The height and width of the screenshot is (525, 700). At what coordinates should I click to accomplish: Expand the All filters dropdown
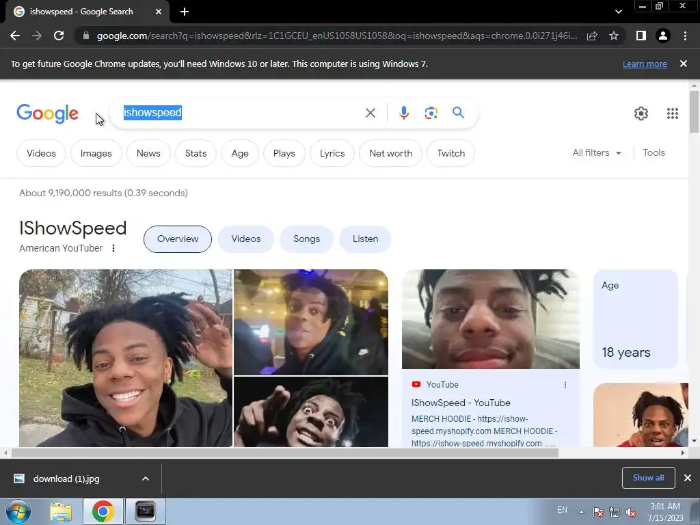pyautogui.click(x=597, y=152)
